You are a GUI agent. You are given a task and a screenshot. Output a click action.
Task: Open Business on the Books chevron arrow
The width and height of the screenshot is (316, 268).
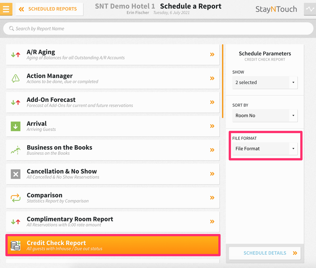(x=212, y=150)
